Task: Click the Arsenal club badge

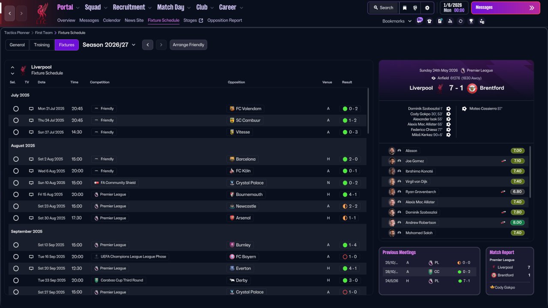Action: click(x=232, y=218)
